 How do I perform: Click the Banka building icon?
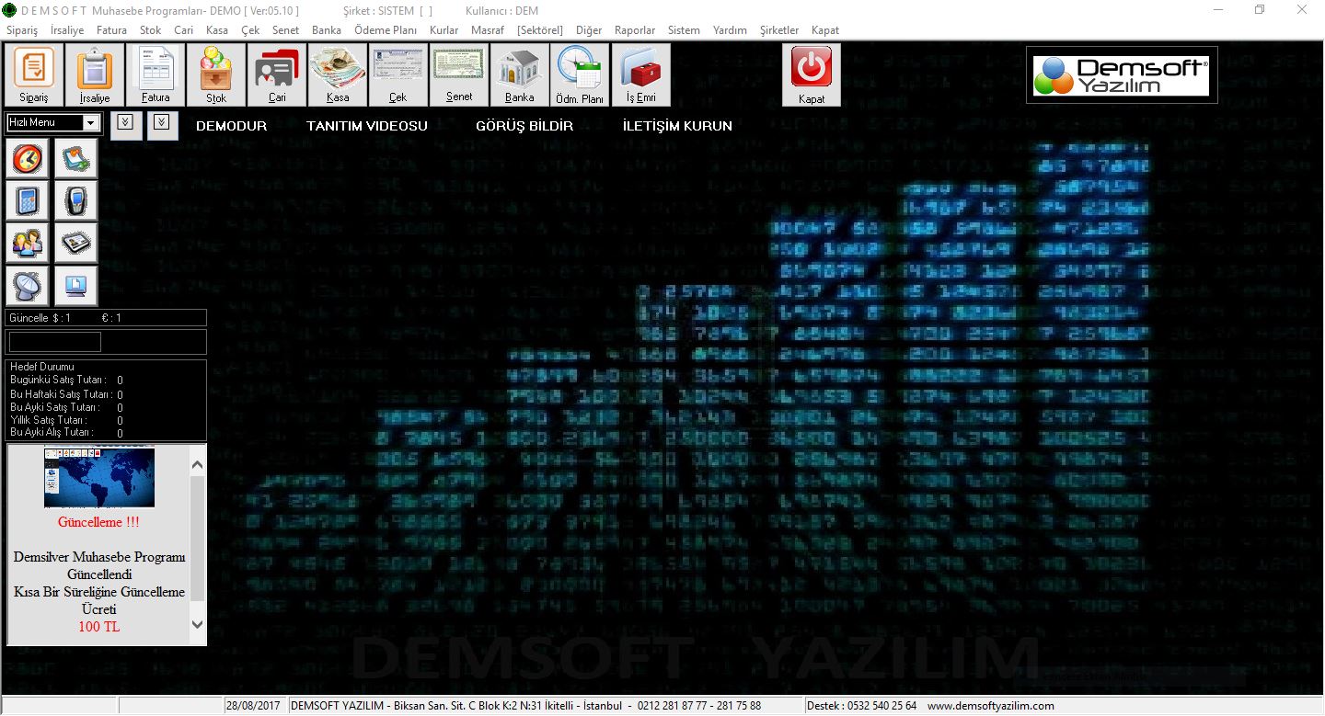[x=519, y=74]
